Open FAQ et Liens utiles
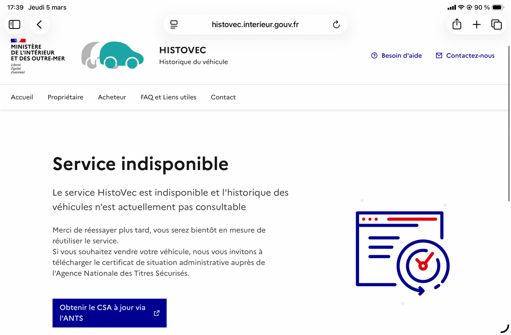Screen dimensions: 511x335 [169, 97]
